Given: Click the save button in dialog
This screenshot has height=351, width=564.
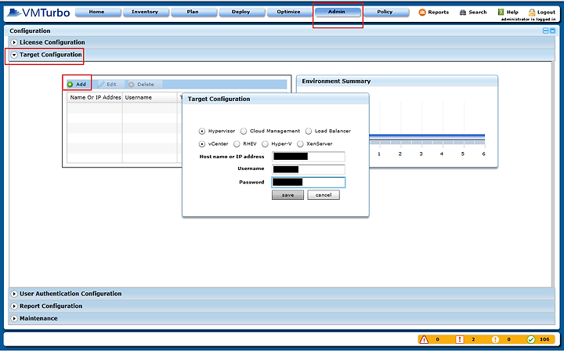Looking at the screenshot, I should coord(287,195).
